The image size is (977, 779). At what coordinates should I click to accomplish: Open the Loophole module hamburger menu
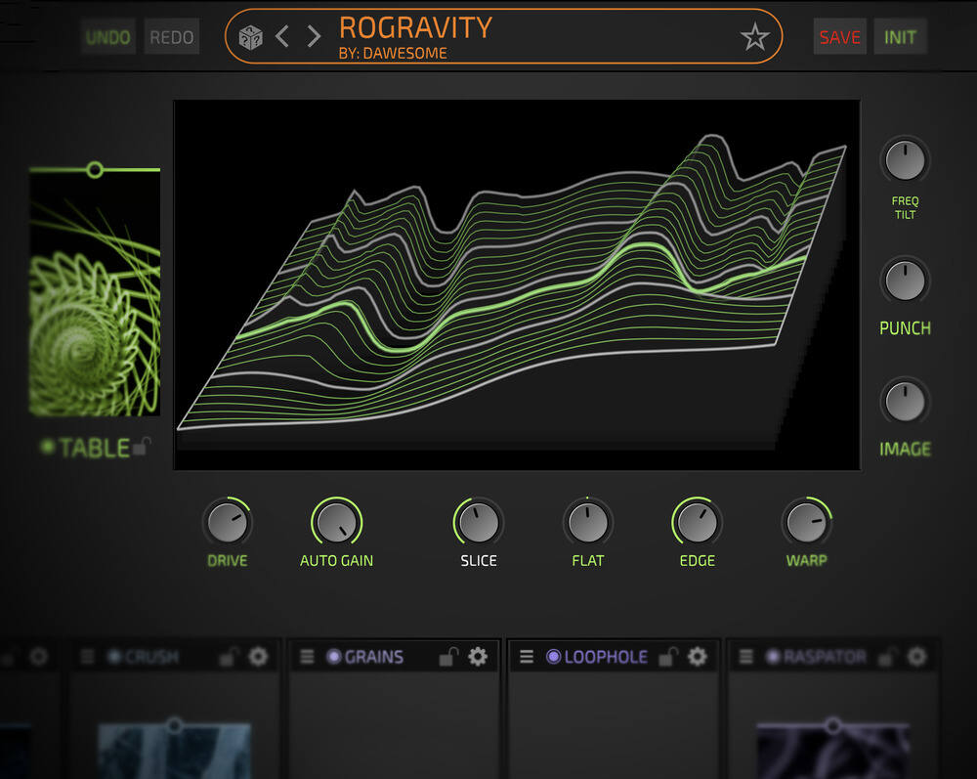coord(527,657)
